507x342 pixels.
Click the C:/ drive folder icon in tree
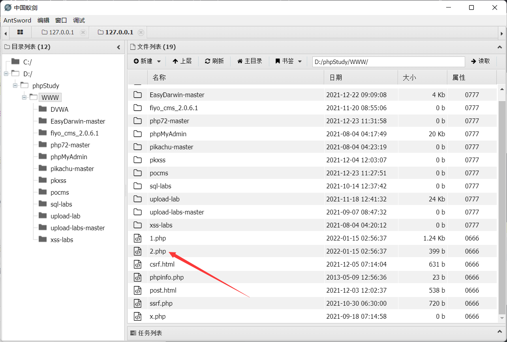coord(15,62)
